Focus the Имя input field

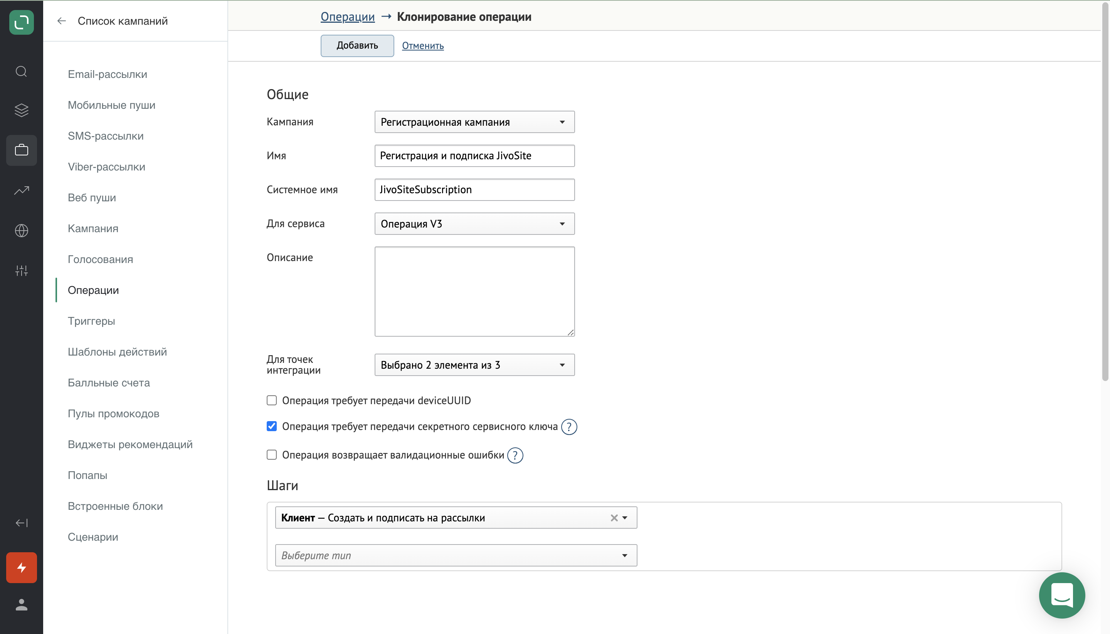click(474, 156)
